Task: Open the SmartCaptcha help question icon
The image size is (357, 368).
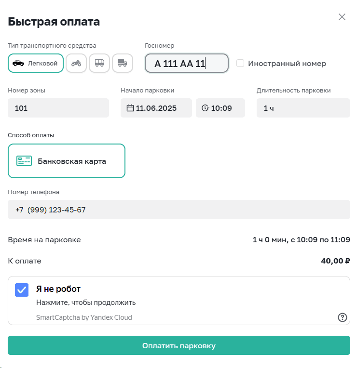Action: (342, 317)
